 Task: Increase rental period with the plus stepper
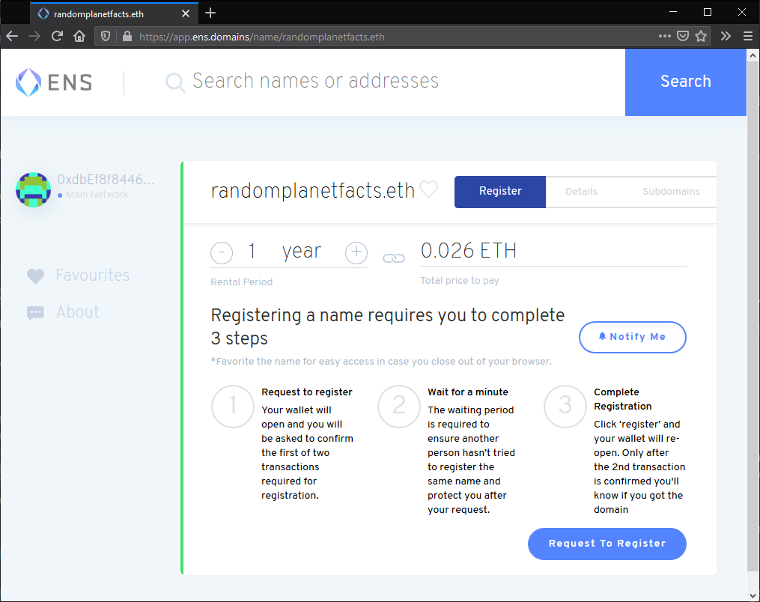pos(356,252)
